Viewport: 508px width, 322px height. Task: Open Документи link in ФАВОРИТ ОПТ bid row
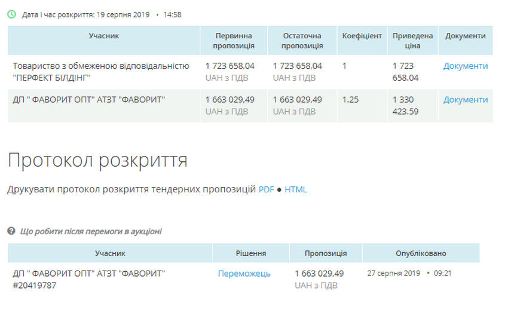pyautogui.click(x=465, y=100)
